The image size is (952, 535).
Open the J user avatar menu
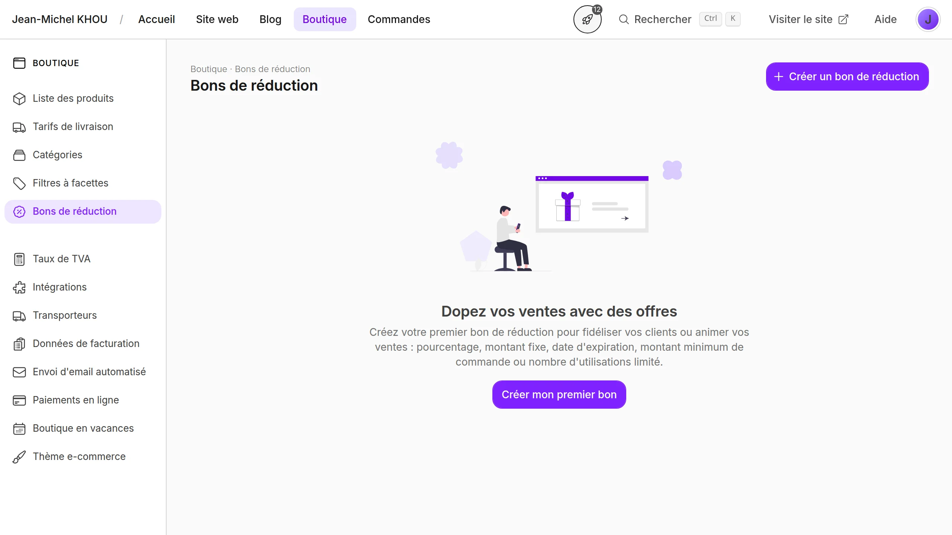coord(928,19)
